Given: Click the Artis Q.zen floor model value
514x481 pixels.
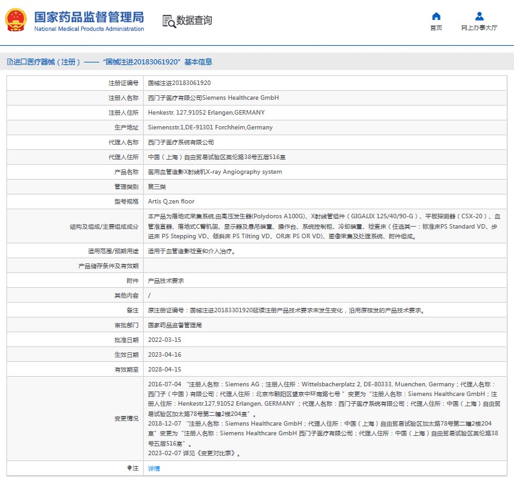Looking at the screenshot, I should (171, 202).
